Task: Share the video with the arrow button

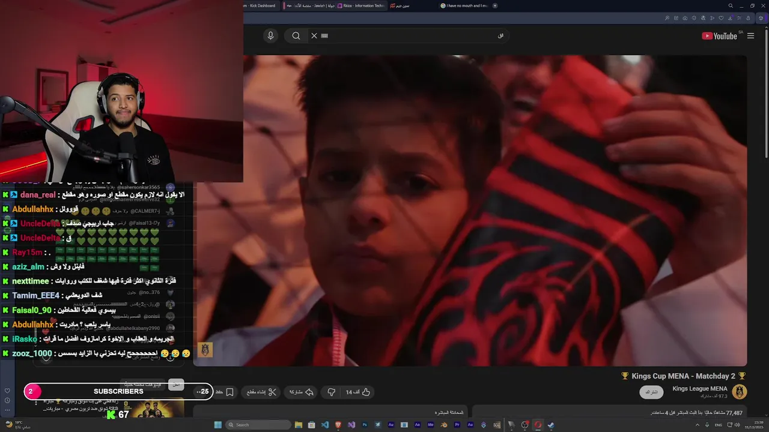Action: [302, 392]
